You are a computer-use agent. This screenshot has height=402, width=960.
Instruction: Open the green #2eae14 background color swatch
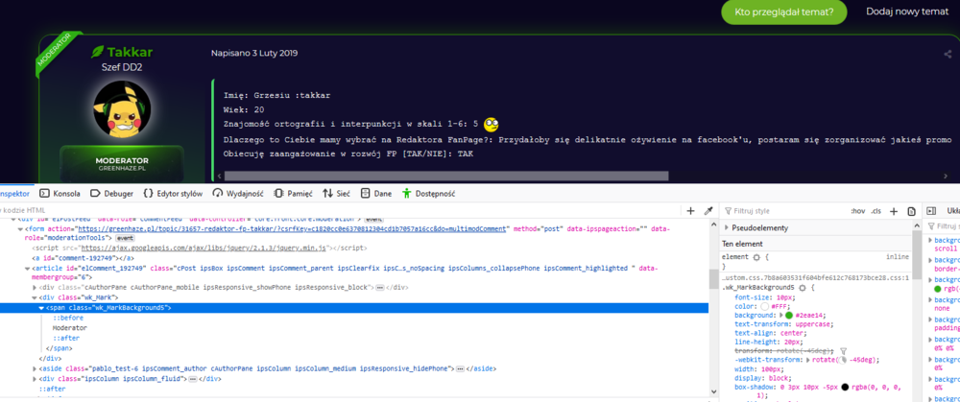click(788, 315)
